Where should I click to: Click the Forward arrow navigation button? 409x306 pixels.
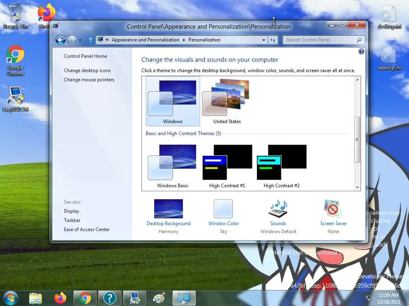pyautogui.click(x=72, y=40)
